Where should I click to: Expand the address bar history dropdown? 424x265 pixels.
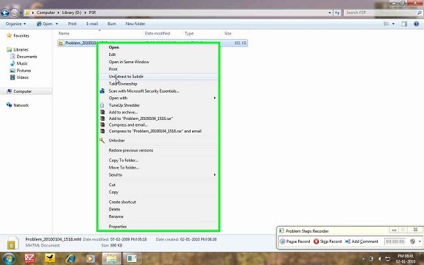click(330, 13)
